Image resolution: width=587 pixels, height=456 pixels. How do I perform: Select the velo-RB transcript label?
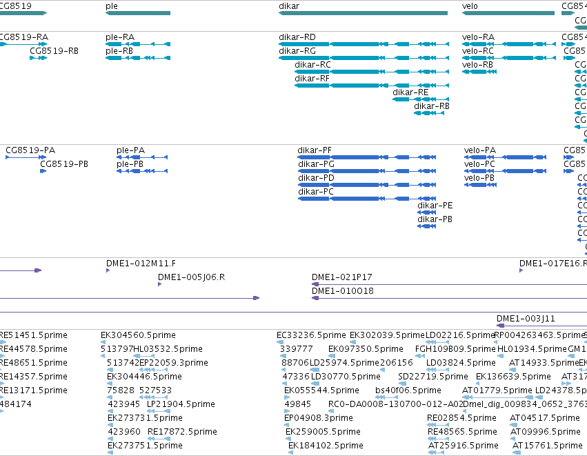(477, 65)
